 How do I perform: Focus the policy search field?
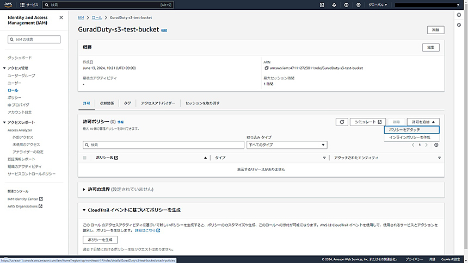click(163, 145)
